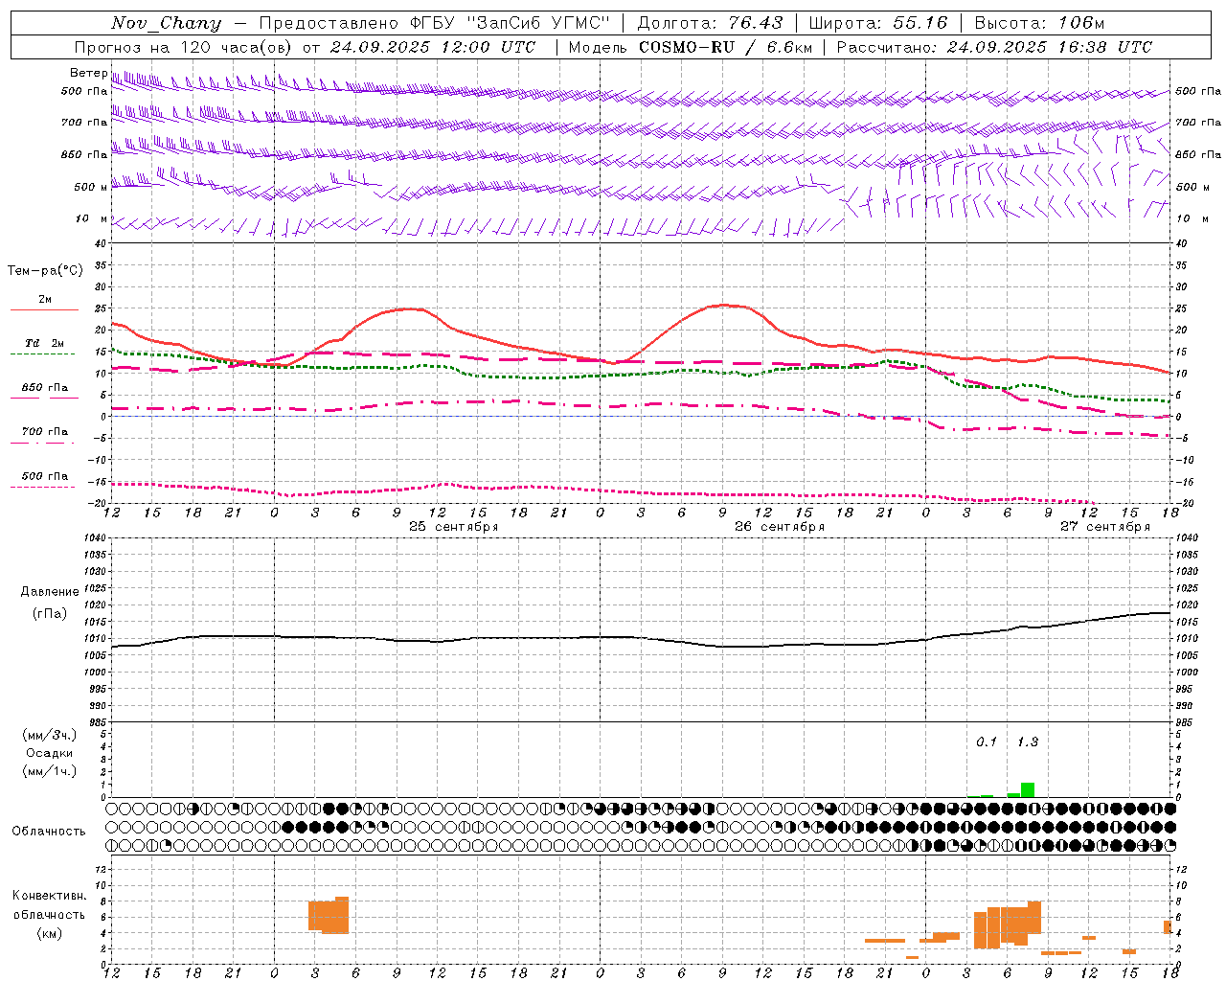The width and height of the screenshot is (1226, 981).
Task: Click the '(км)' convective height unit
Action: [50, 933]
